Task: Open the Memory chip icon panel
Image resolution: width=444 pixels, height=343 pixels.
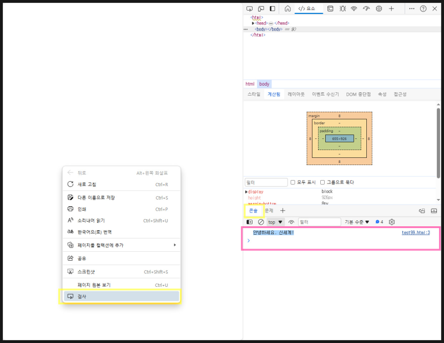Action: coord(379,8)
